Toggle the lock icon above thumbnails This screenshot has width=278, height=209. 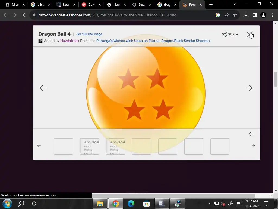coord(251,135)
